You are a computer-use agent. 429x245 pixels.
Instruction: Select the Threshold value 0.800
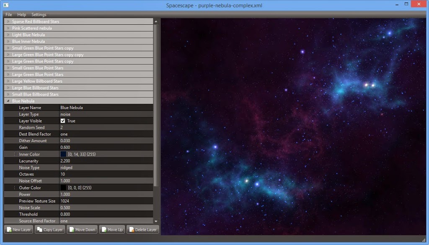[x=65, y=214]
